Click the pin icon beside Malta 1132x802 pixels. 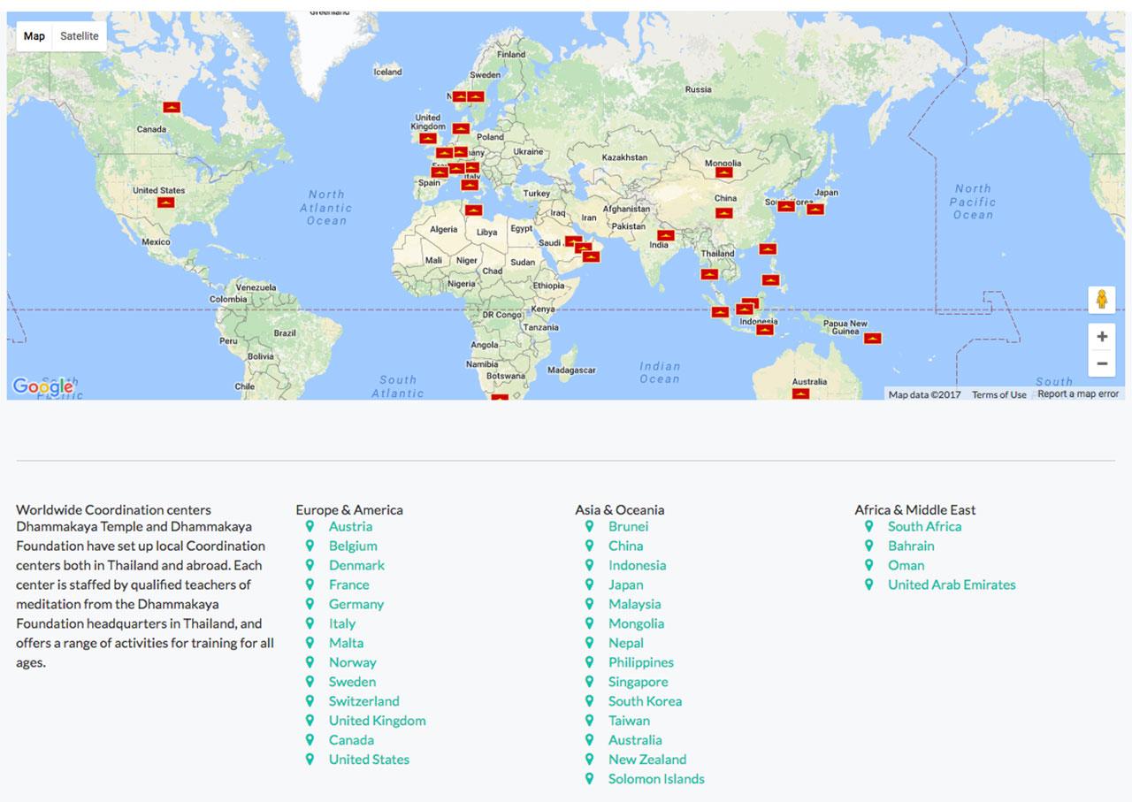[310, 643]
